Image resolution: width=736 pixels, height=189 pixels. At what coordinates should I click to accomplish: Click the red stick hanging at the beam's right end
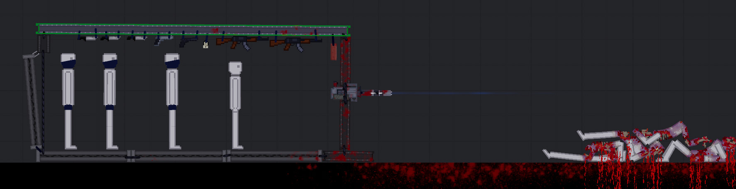pos(334,52)
